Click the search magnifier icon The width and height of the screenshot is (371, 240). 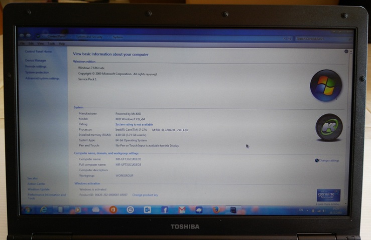click(x=350, y=39)
